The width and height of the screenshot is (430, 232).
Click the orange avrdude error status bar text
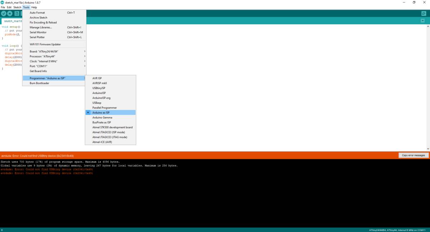(37, 156)
